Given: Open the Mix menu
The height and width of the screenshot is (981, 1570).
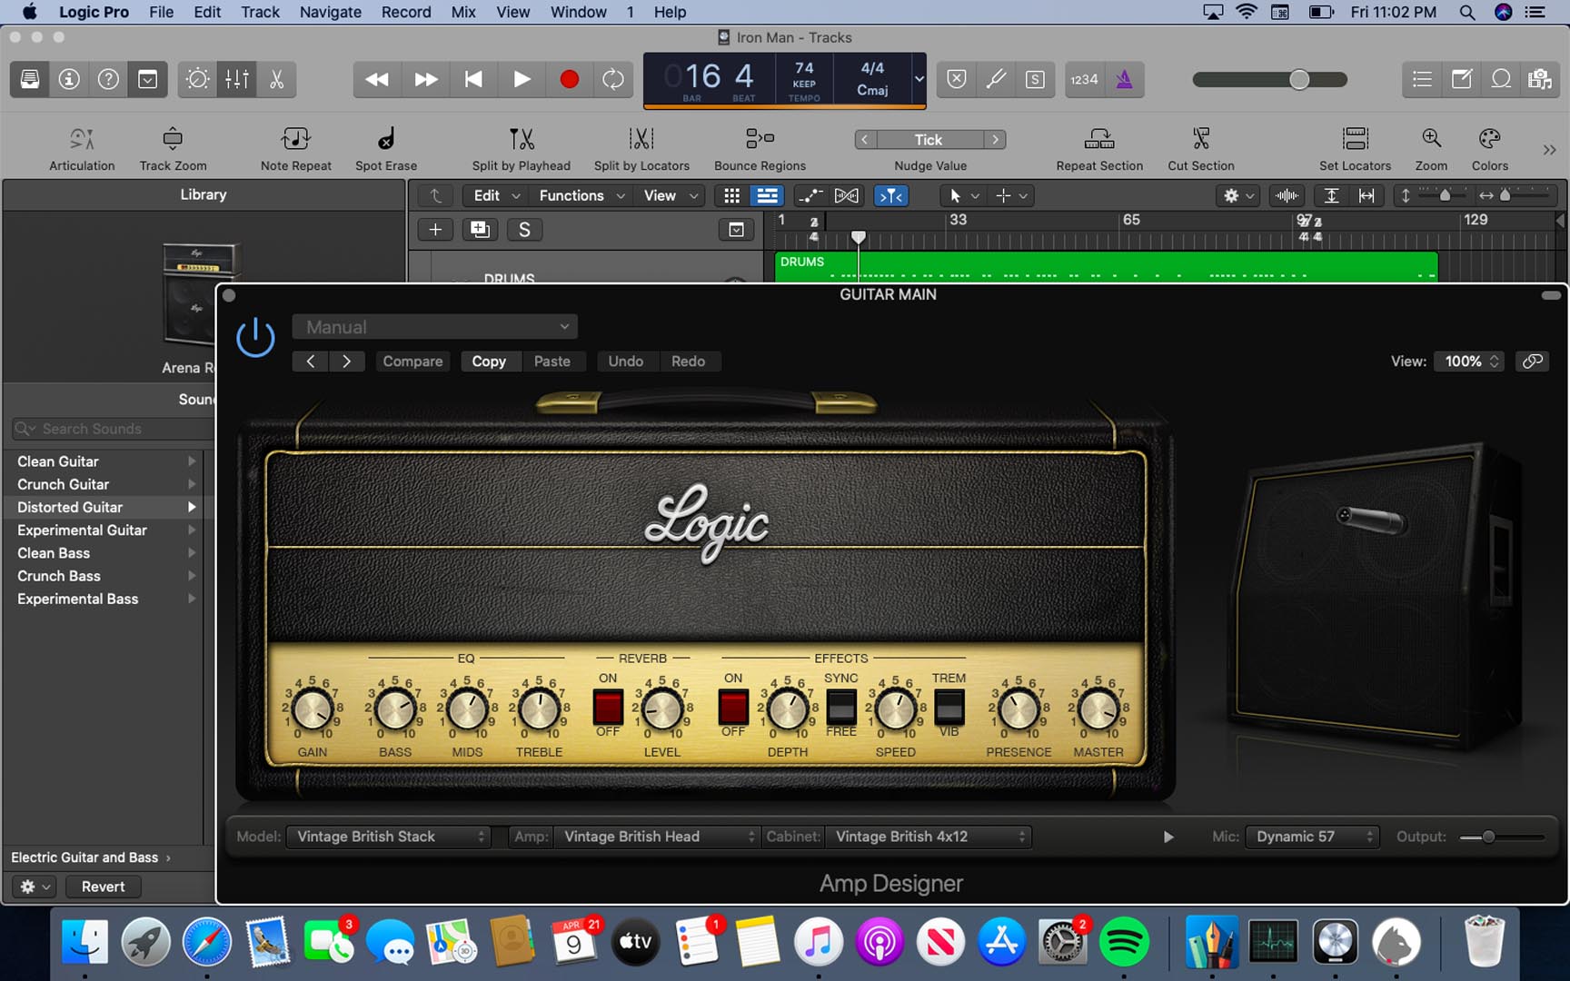Looking at the screenshot, I should tap(463, 12).
